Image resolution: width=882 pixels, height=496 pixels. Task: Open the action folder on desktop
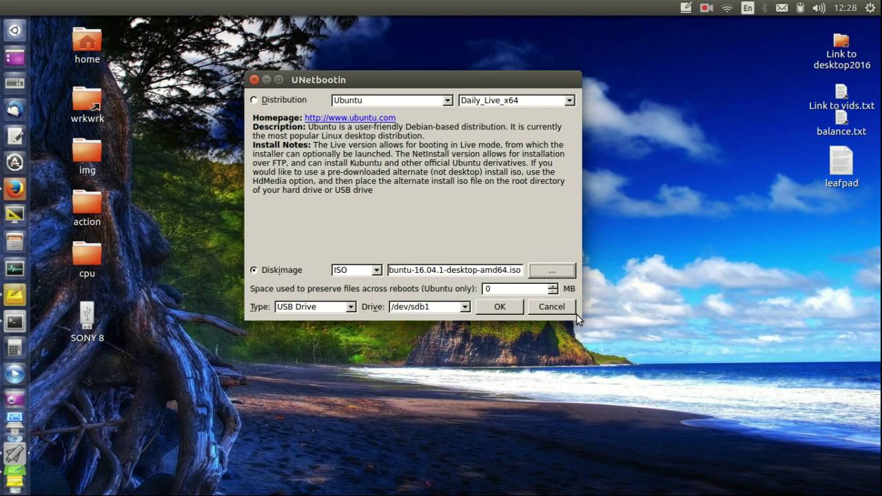tap(87, 208)
